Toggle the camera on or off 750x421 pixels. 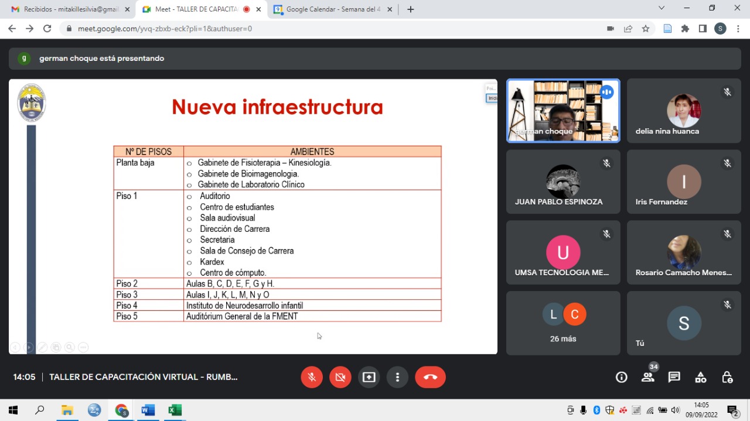pos(340,377)
